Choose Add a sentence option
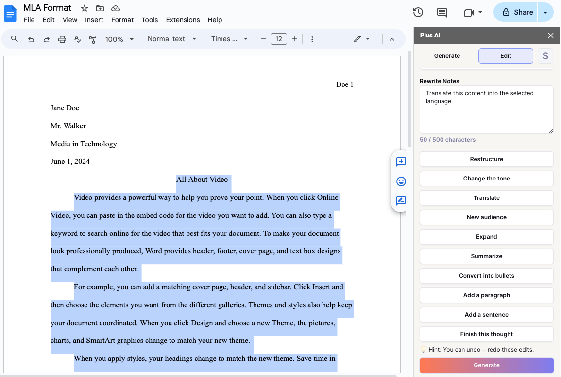The image size is (561, 377). point(486,315)
